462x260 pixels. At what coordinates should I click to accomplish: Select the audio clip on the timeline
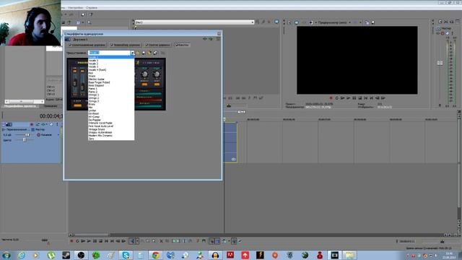231,142
